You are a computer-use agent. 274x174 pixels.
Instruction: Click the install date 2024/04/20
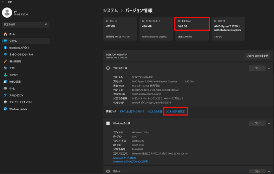pyautogui.click(x=138, y=141)
